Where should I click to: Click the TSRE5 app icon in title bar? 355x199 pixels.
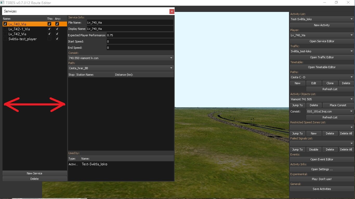tap(2, 3)
